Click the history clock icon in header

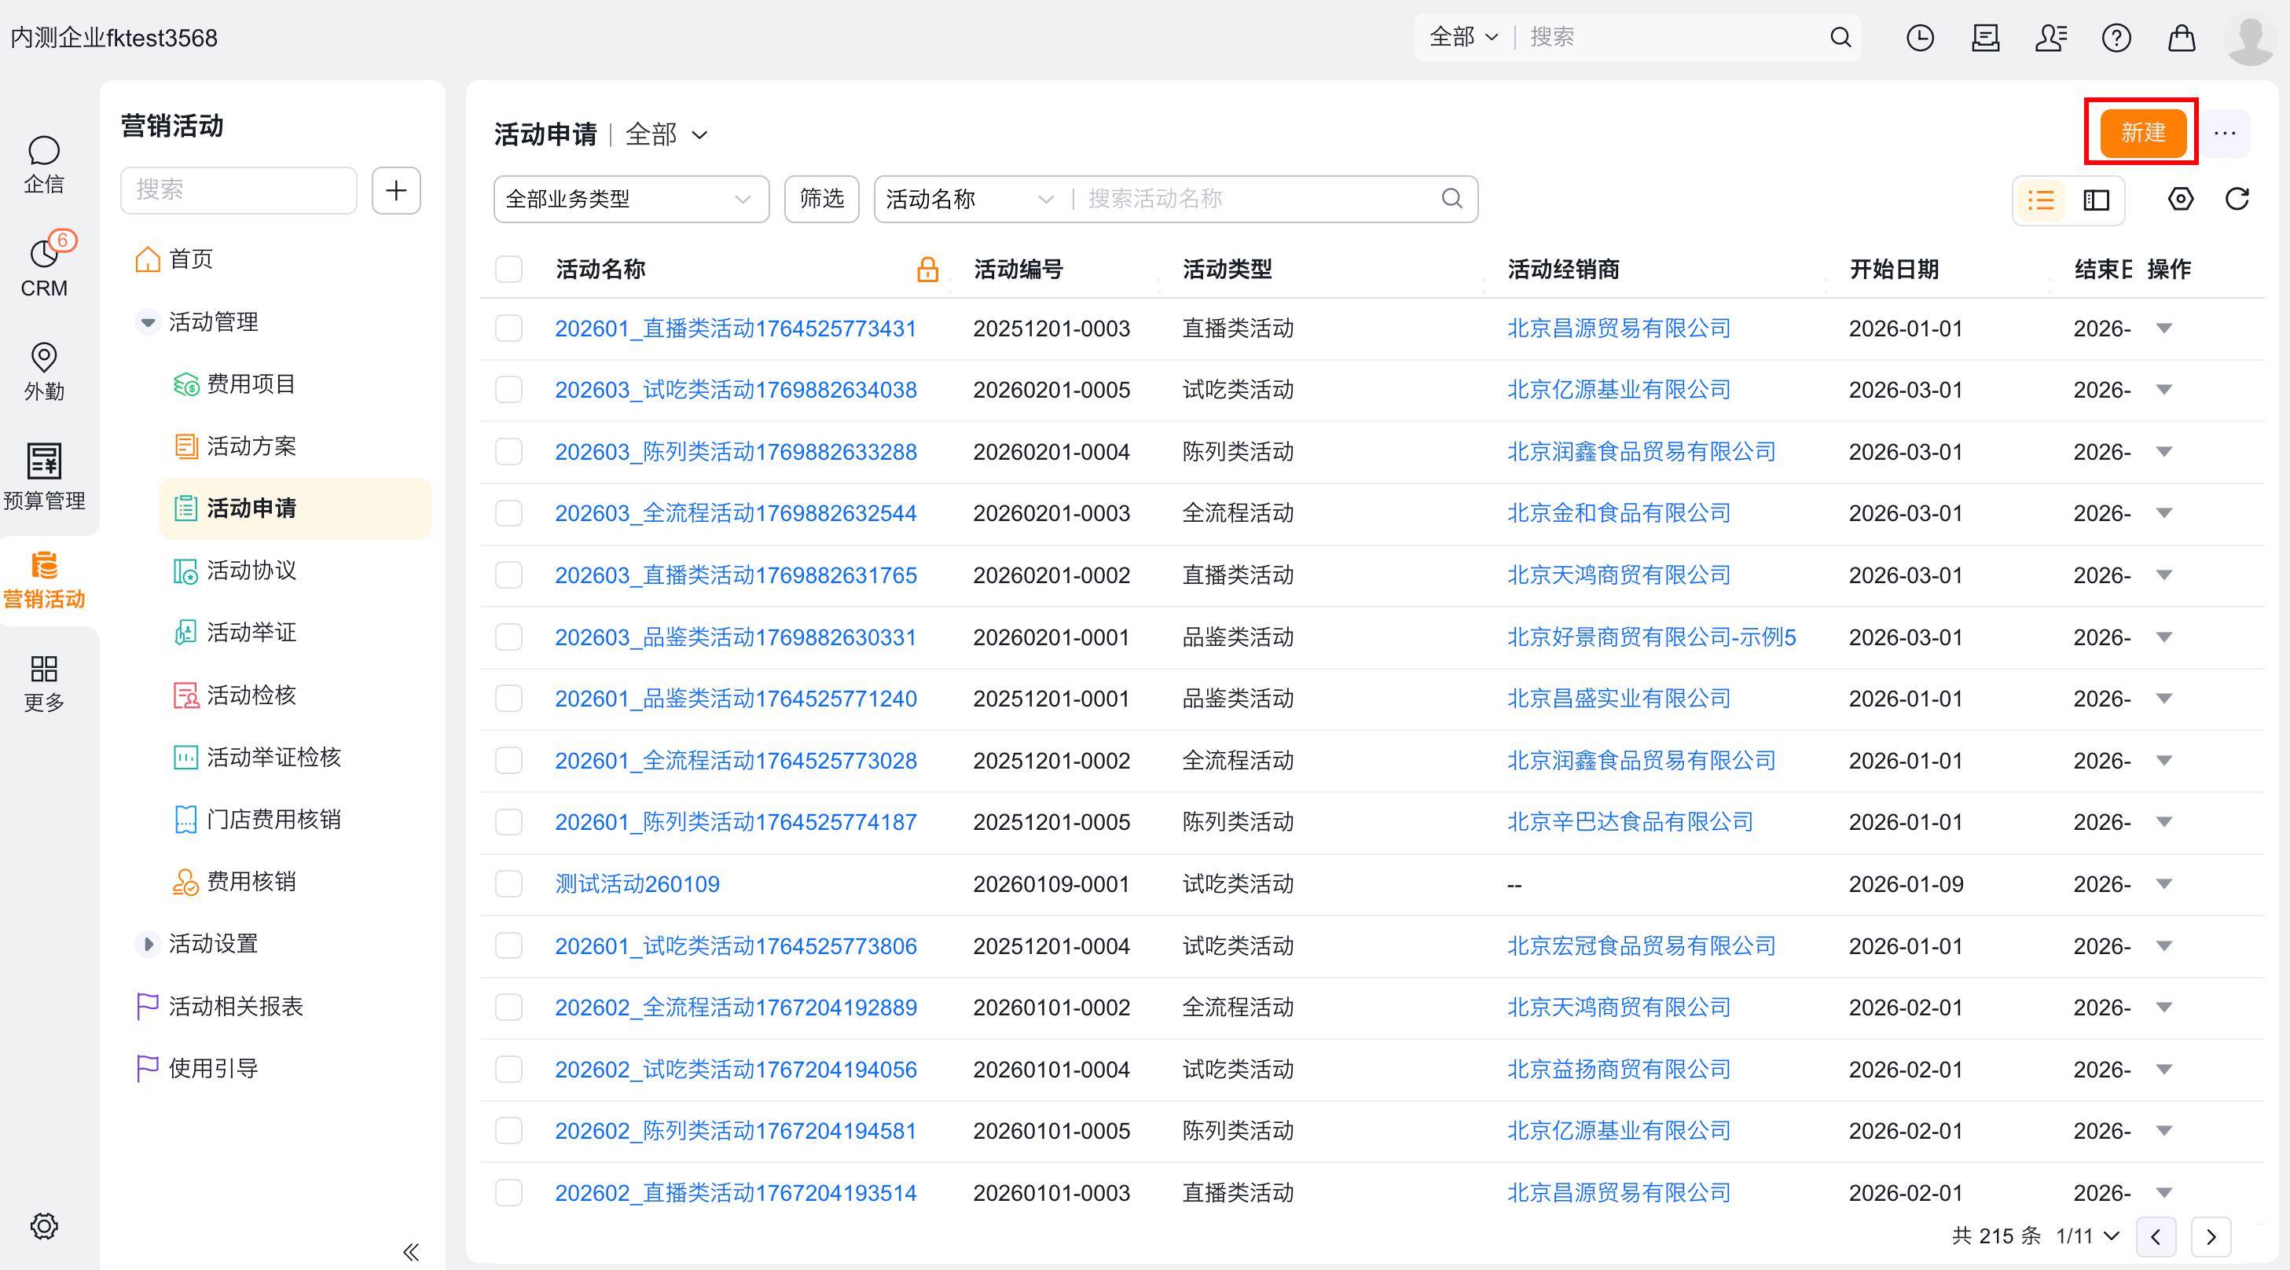1919,37
